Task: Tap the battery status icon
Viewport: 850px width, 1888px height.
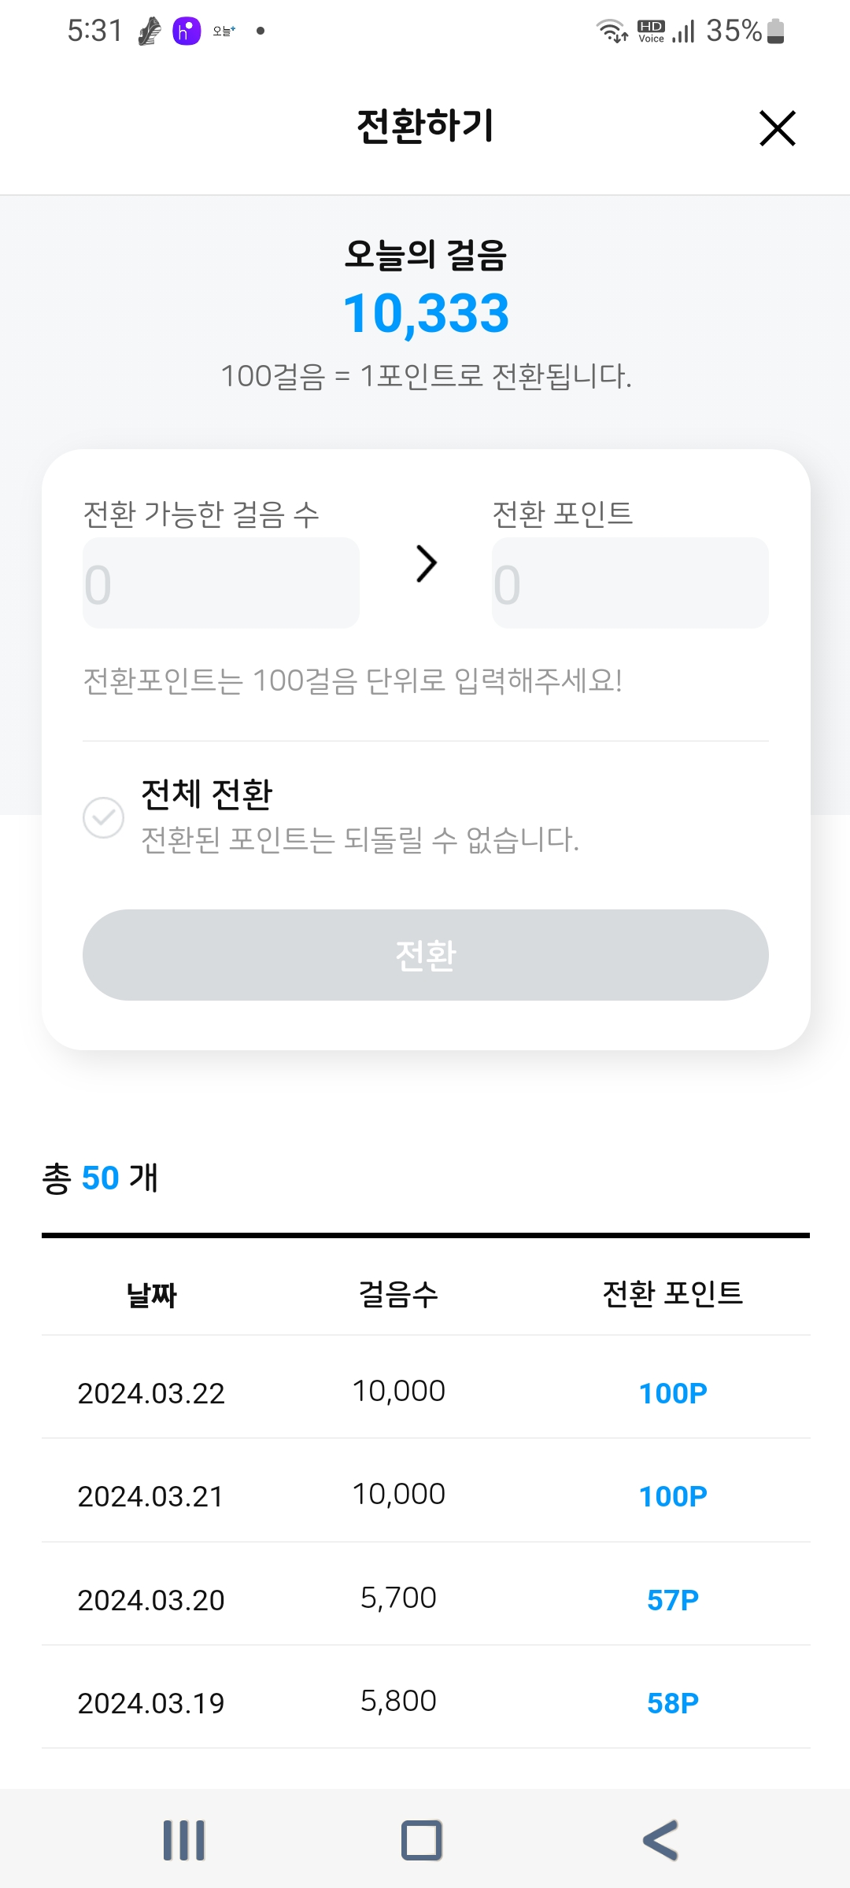Action: [x=775, y=31]
